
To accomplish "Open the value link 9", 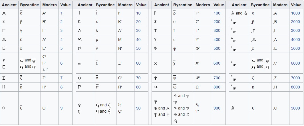I will click(x=61, y=108).
